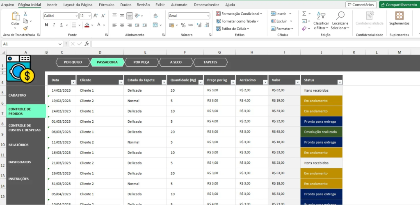
Task: Expand the Calibri font name dropdown
Action: pos(76,16)
